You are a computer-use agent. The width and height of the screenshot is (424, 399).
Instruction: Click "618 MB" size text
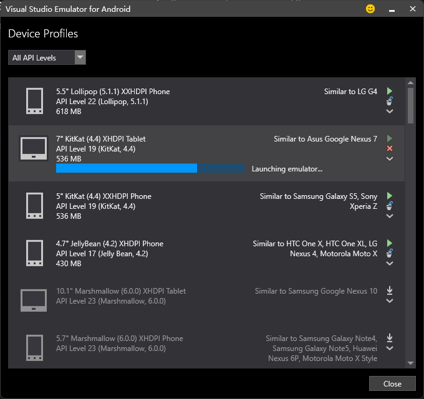69,112
